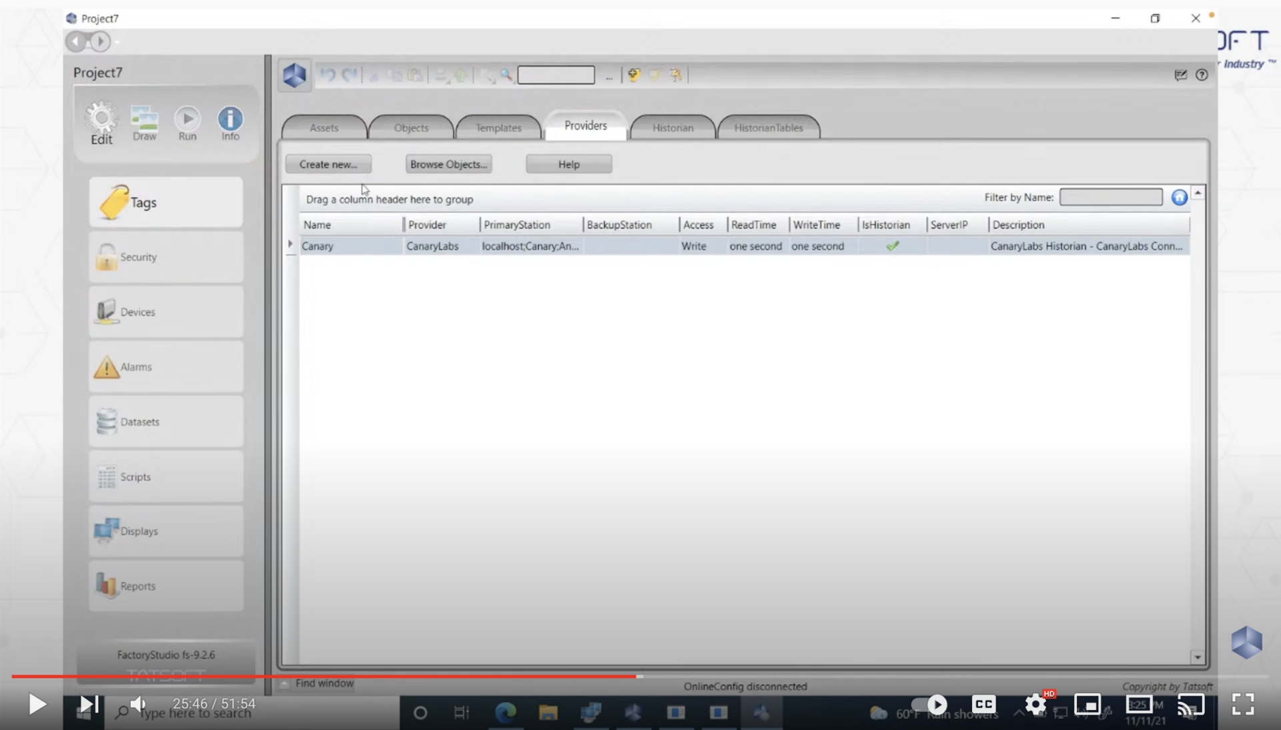
Task: Click the keys icon in toolbar
Action: (676, 75)
